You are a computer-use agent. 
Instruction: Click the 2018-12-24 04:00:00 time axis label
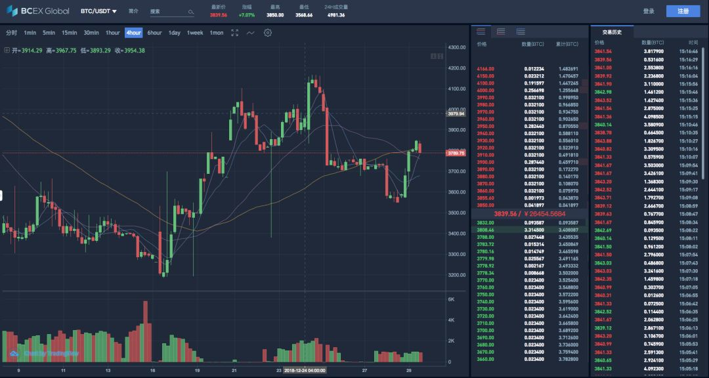click(305, 370)
